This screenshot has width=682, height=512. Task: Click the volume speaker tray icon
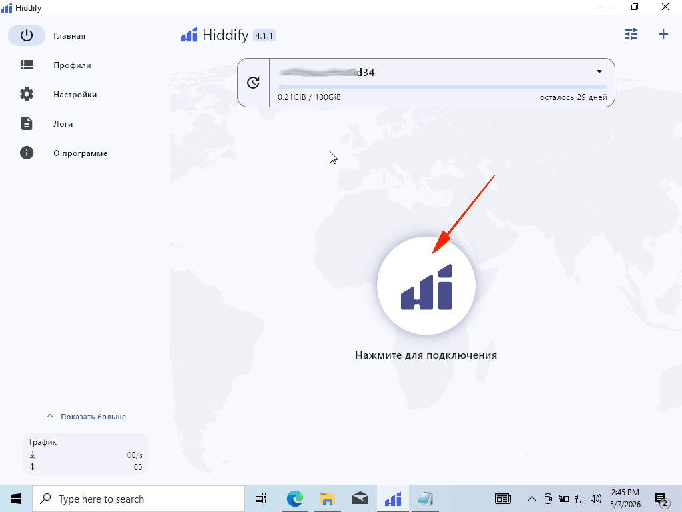tap(596, 499)
